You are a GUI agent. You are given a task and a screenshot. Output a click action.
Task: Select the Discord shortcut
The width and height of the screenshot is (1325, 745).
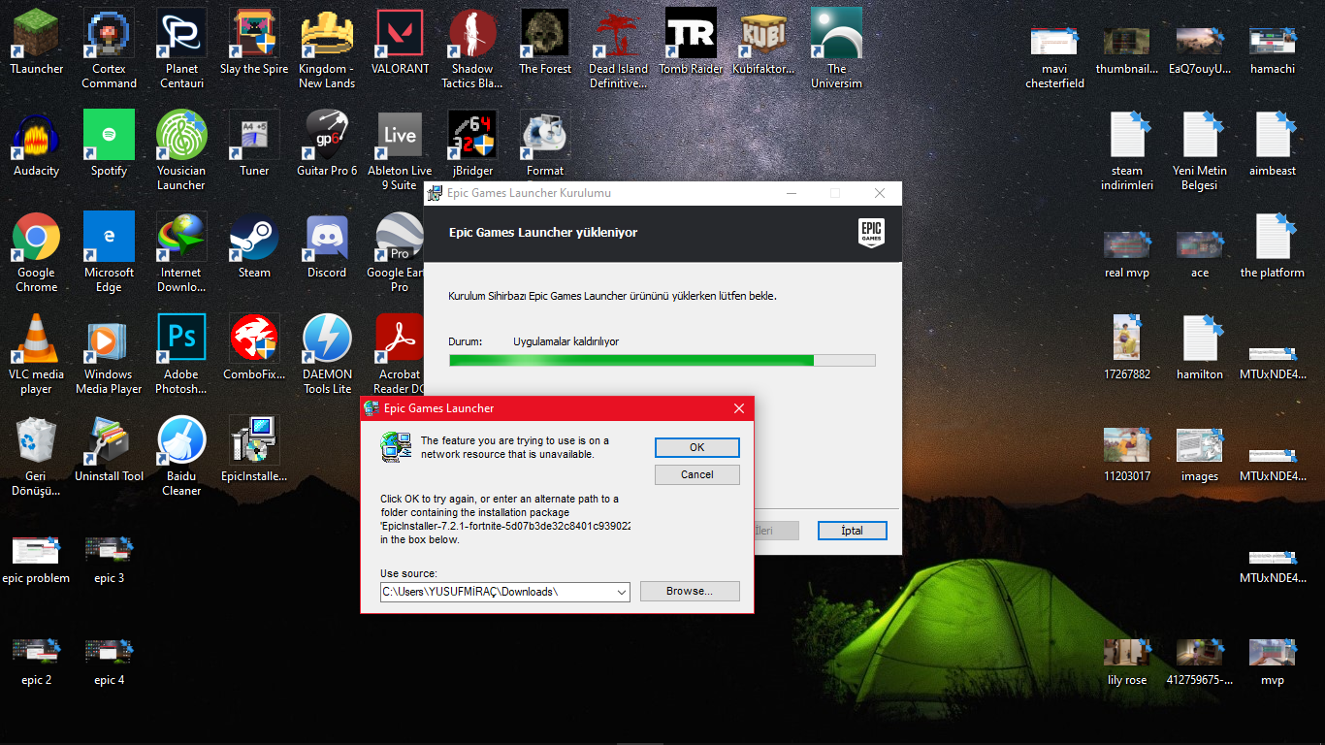pos(327,238)
